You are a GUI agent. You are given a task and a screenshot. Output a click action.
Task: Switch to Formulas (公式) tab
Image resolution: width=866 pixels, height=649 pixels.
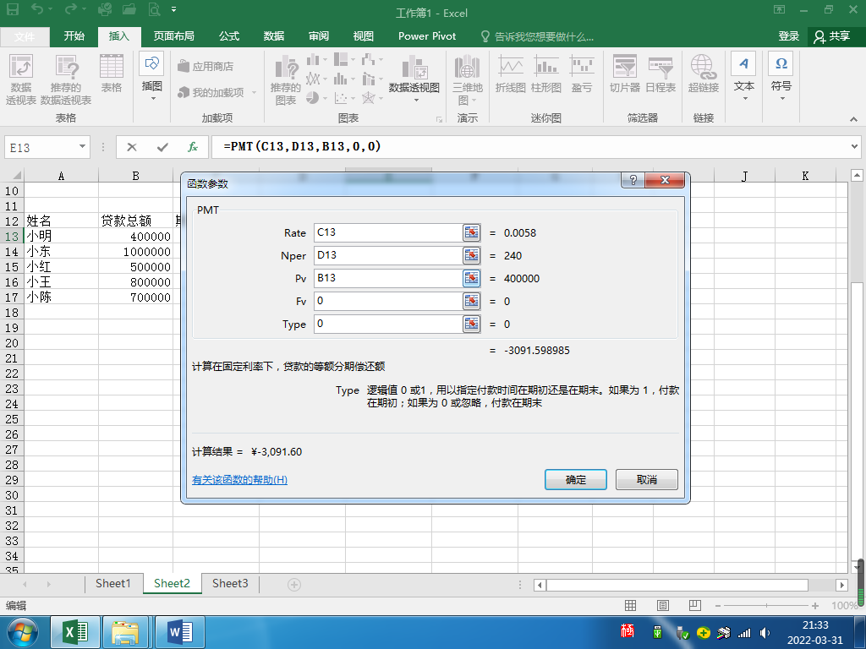click(228, 35)
